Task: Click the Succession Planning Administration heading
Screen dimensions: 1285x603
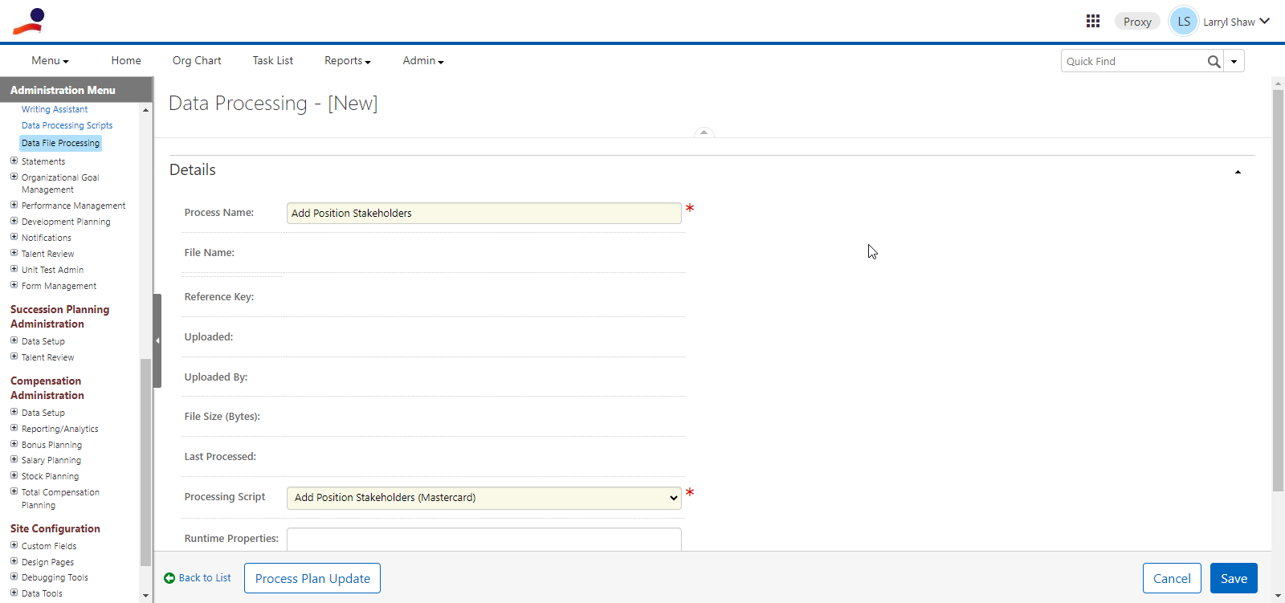Action: pos(59,316)
